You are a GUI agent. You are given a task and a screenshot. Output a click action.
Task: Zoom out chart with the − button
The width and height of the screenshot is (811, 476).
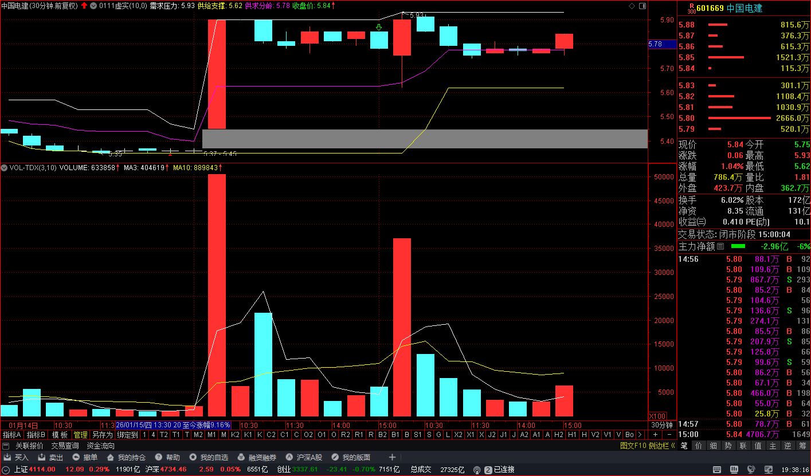669,434
